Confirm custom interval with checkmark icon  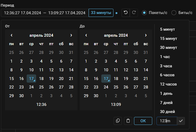pyautogui.click(x=181, y=121)
